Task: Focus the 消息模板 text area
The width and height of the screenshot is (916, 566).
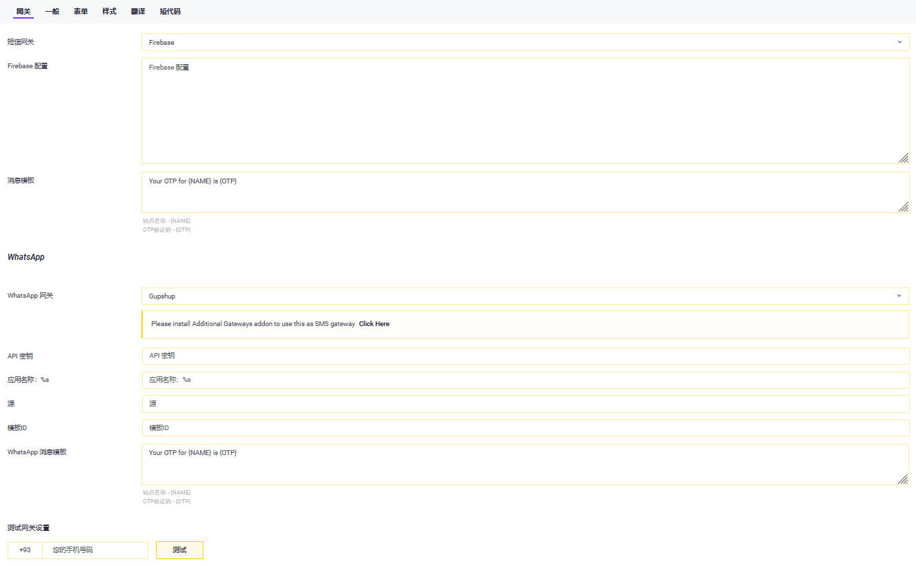Action: [x=524, y=192]
